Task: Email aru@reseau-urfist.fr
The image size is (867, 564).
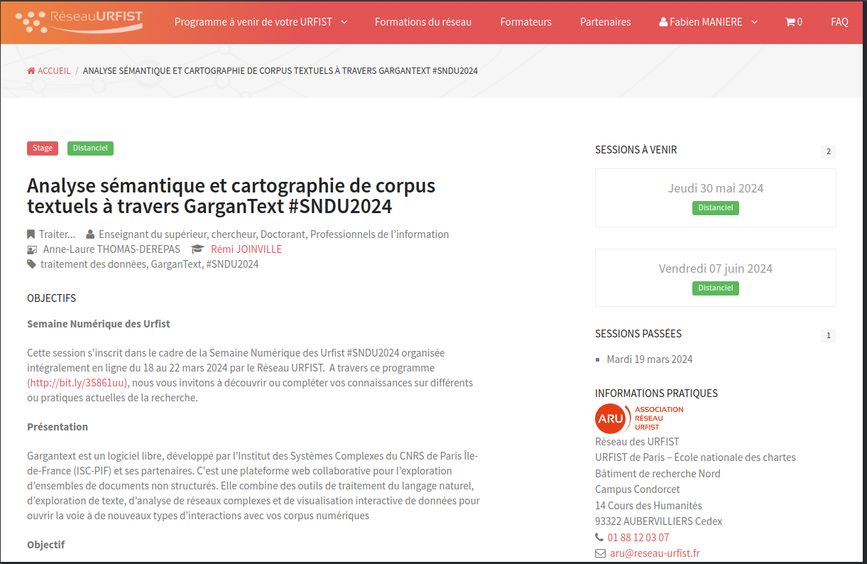Action: click(655, 553)
